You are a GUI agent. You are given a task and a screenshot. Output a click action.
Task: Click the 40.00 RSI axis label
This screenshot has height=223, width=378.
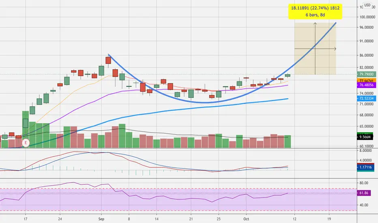tap(364, 205)
